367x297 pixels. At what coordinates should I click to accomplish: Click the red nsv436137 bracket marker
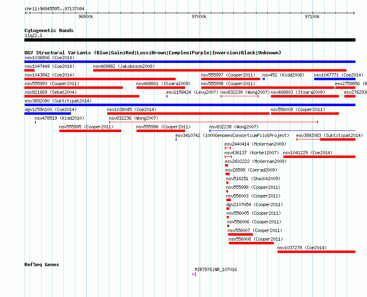pos(228,157)
